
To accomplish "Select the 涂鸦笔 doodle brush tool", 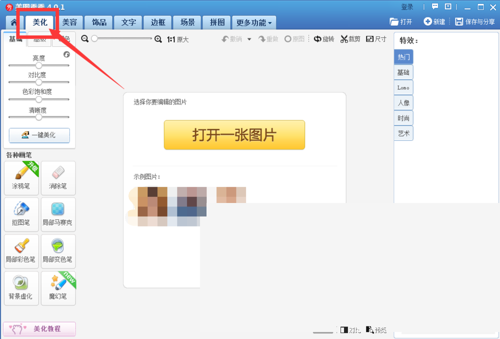I will click(21, 178).
